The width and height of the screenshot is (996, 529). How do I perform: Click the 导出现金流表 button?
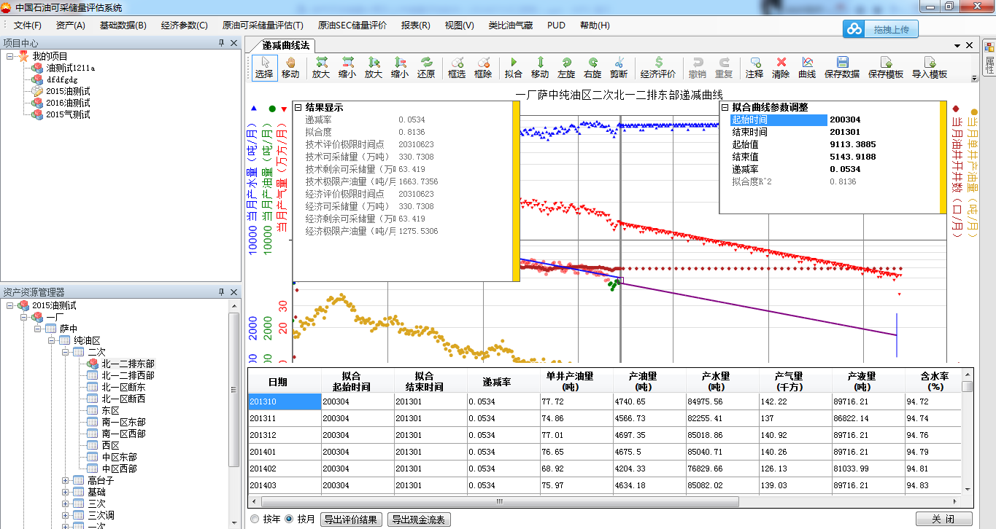click(x=420, y=520)
